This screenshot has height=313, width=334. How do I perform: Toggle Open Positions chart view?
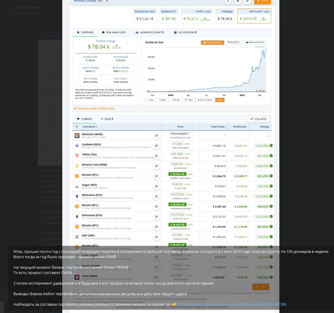[x=212, y=42]
